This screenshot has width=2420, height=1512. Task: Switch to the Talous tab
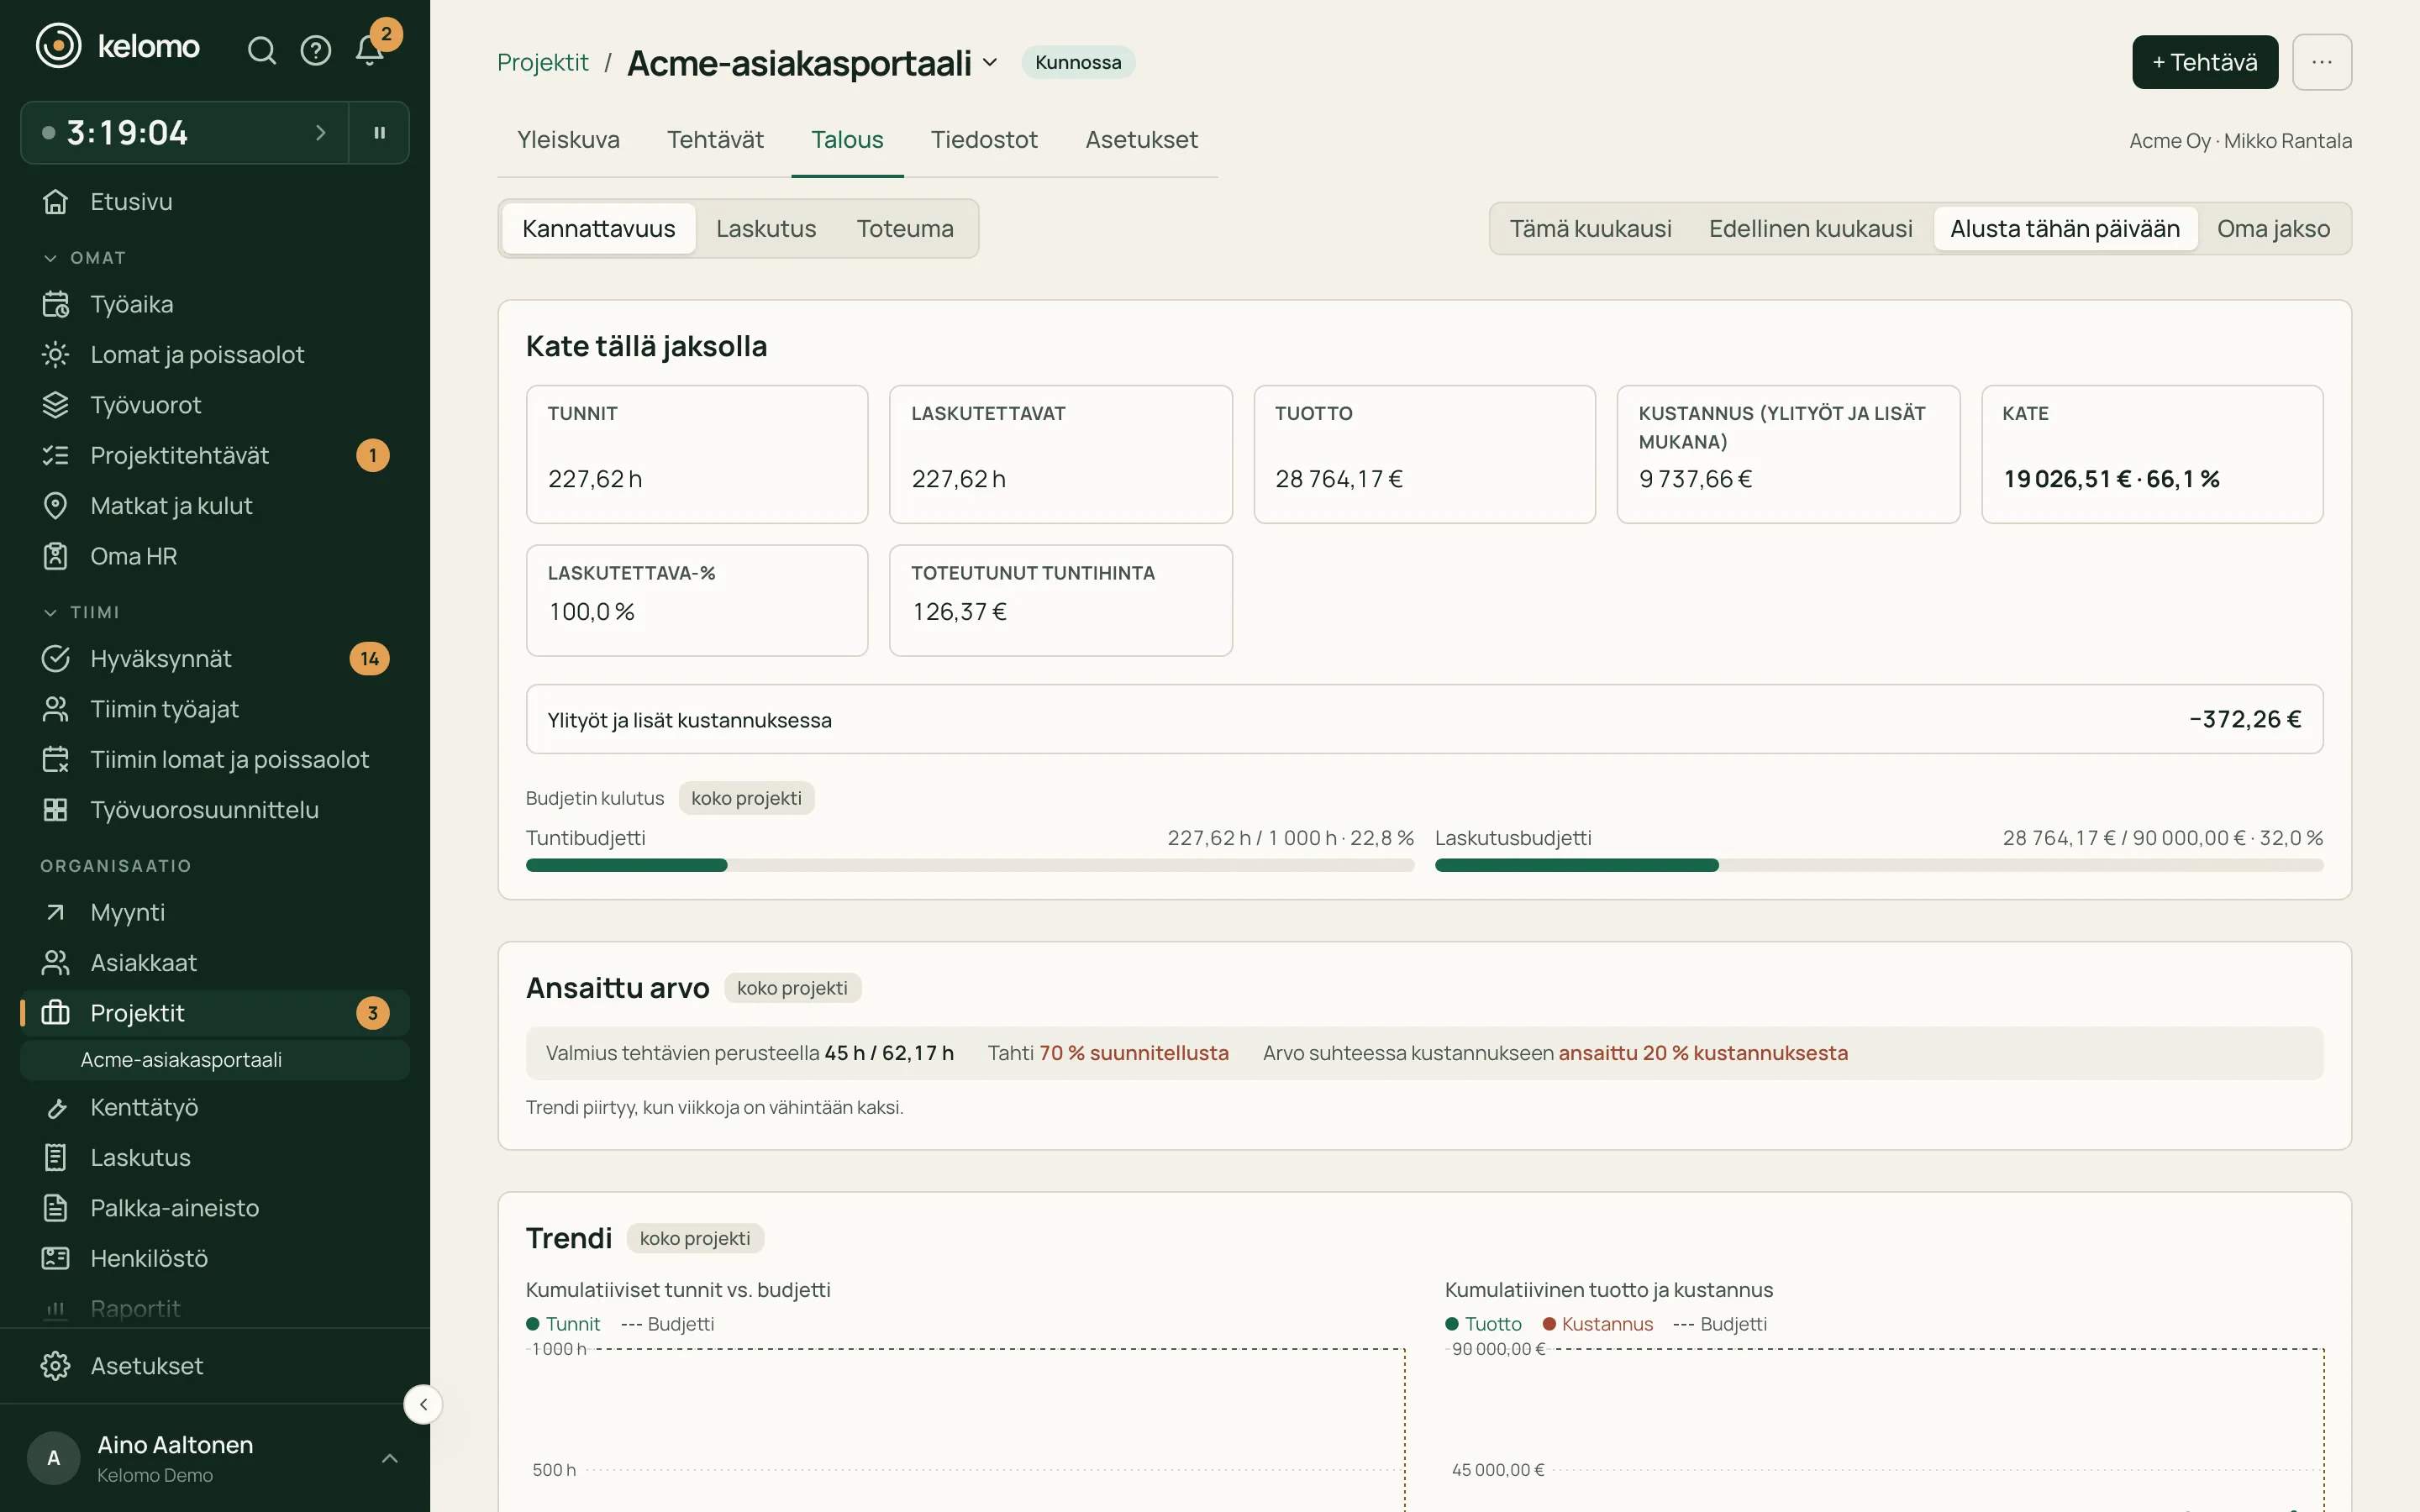(847, 140)
